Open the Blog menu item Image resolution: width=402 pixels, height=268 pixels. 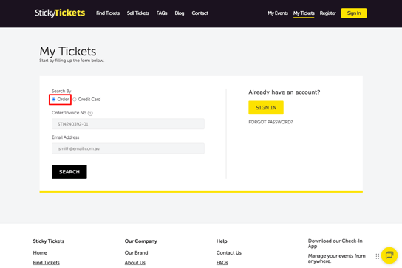(x=180, y=13)
